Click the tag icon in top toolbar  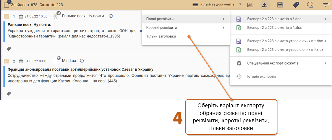pyautogui.click(x=296, y=5)
